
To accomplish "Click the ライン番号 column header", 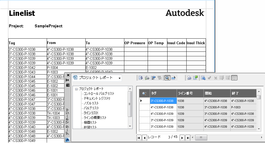I will [x=190, y=93].
